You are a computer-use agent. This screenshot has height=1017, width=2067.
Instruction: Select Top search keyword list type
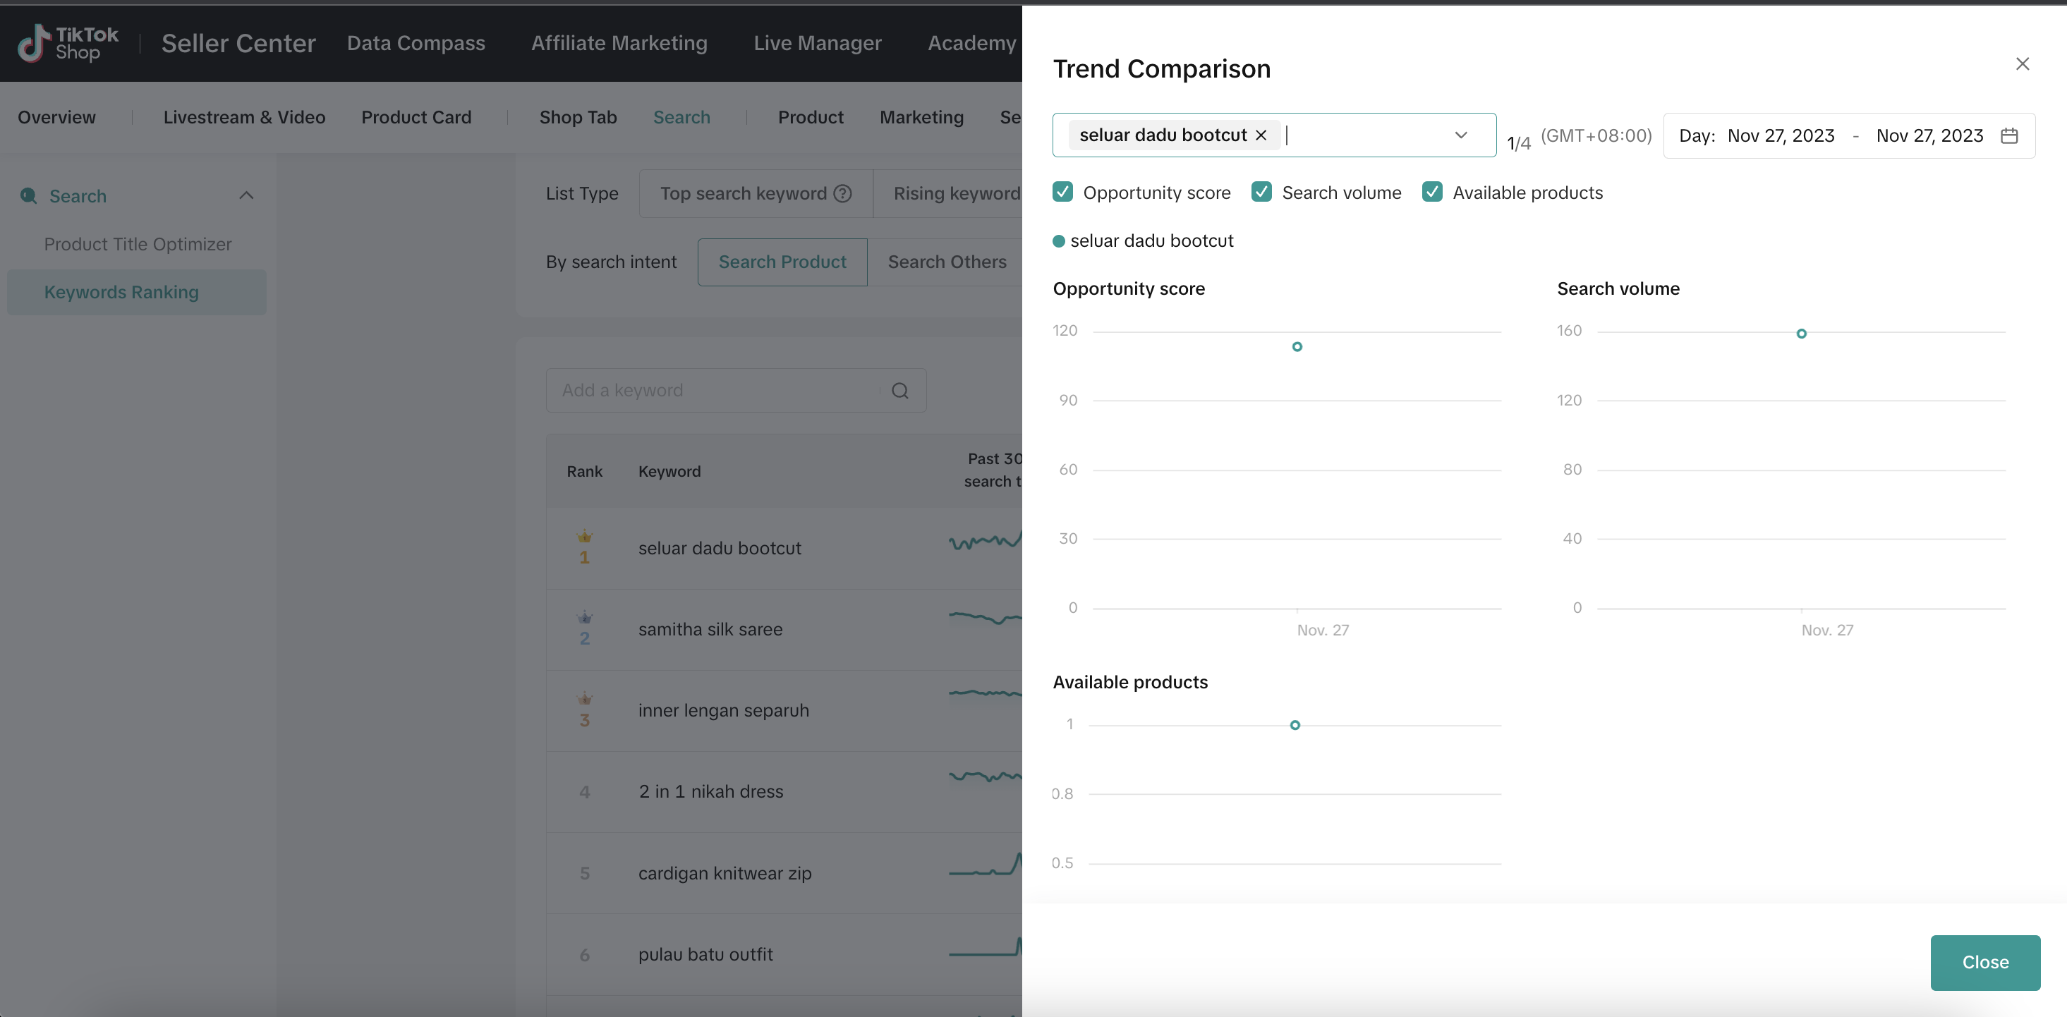pyautogui.click(x=756, y=193)
